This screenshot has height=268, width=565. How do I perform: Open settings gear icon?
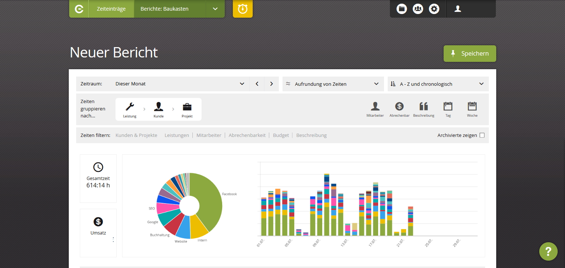[x=434, y=9]
